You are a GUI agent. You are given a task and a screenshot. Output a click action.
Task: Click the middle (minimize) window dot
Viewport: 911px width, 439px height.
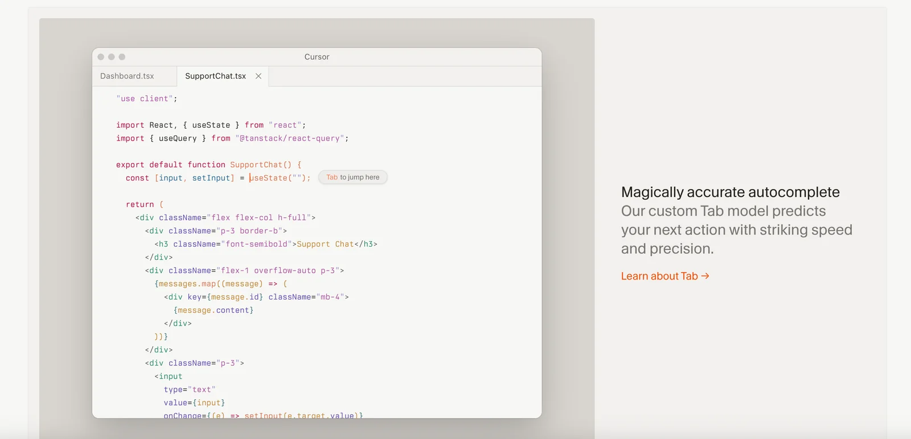[x=112, y=57]
